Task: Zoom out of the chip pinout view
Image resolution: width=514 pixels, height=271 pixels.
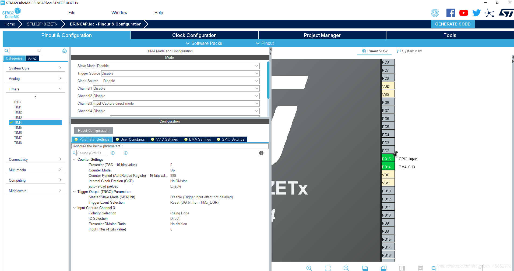Action: click(x=346, y=268)
